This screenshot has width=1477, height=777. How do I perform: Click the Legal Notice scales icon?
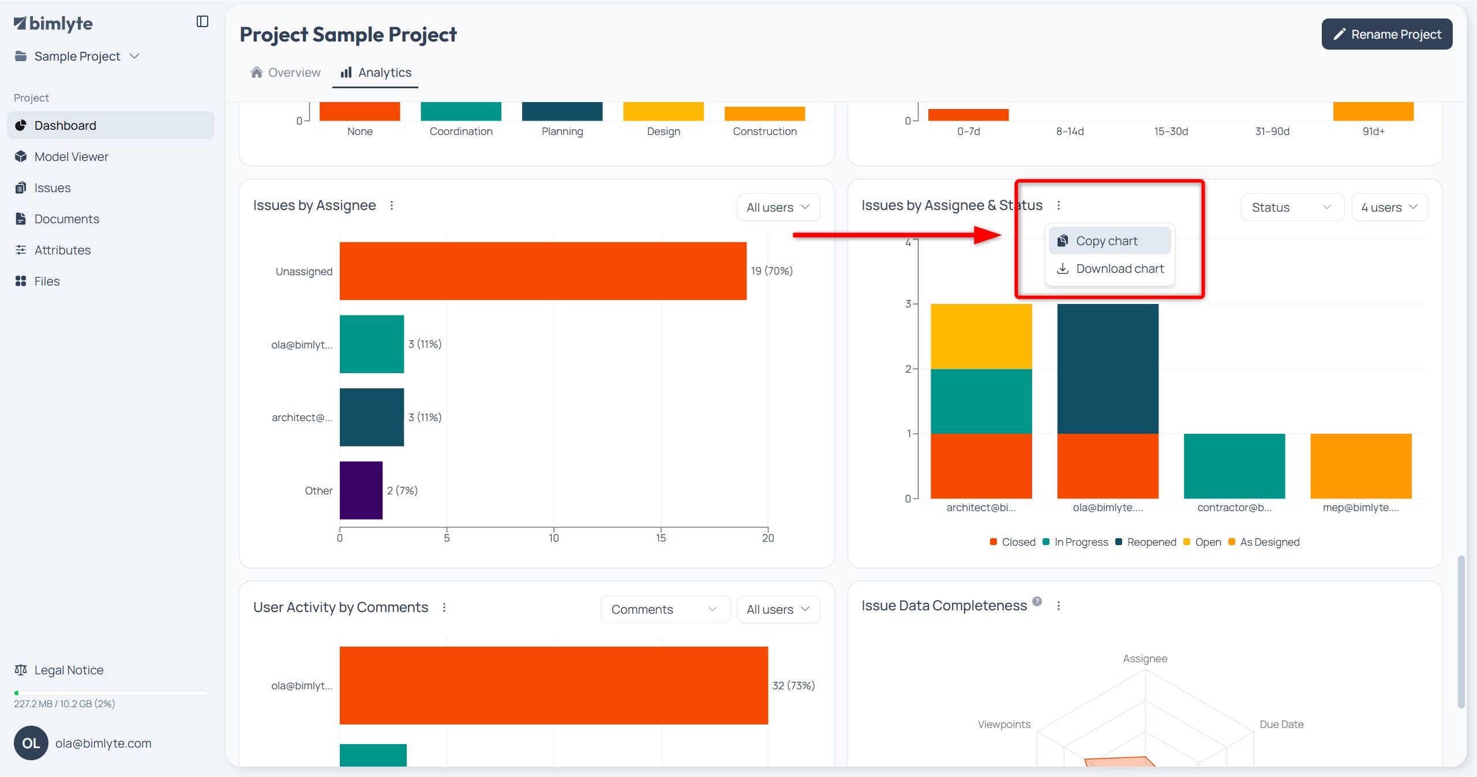(x=21, y=670)
